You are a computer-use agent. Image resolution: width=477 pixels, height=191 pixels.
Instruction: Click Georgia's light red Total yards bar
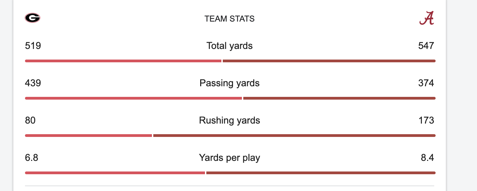[x=123, y=61]
